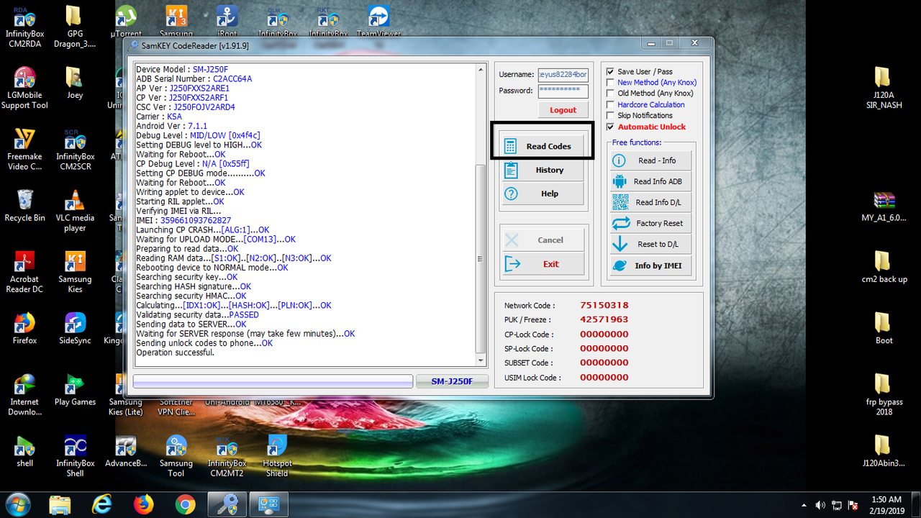Open MY_A1_6.0 archive file
Screen dimensions: 921x518
tap(884, 206)
